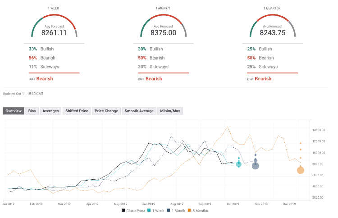
Task: Show the Shifted Price view
Action: [77, 111]
